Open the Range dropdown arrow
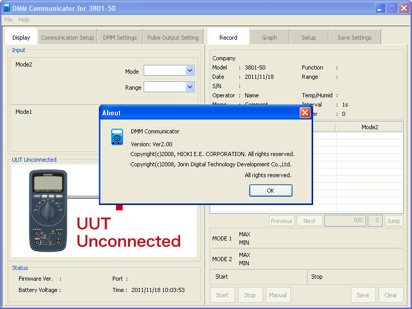Image resolution: width=412 pixels, height=309 pixels. click(x=190, y=87)
